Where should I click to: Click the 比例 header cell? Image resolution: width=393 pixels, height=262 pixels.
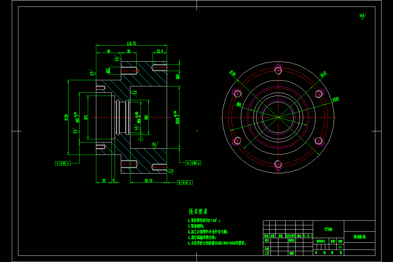click(x=340, y=240)
